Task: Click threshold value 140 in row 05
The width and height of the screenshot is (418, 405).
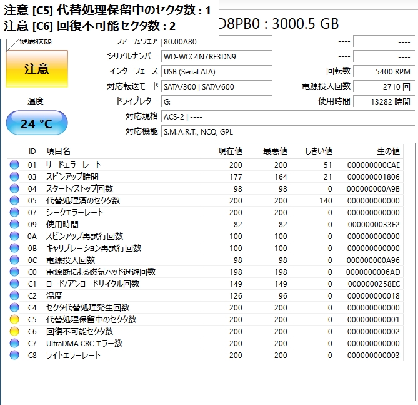Action: click(326, 201)
